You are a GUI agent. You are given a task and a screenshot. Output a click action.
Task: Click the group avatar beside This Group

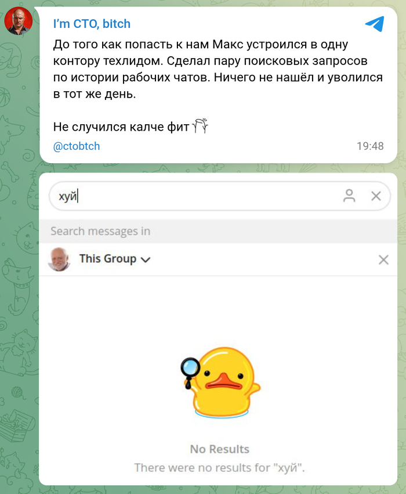pyautogui.click(x=59, y=259)
